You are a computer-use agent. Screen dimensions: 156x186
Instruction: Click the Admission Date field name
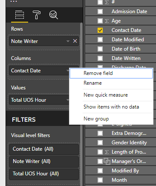coord(129,11)
